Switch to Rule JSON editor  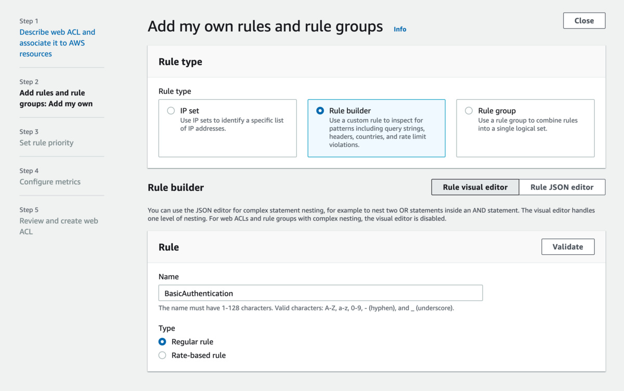pyautogui.click(x=562, y=187)
